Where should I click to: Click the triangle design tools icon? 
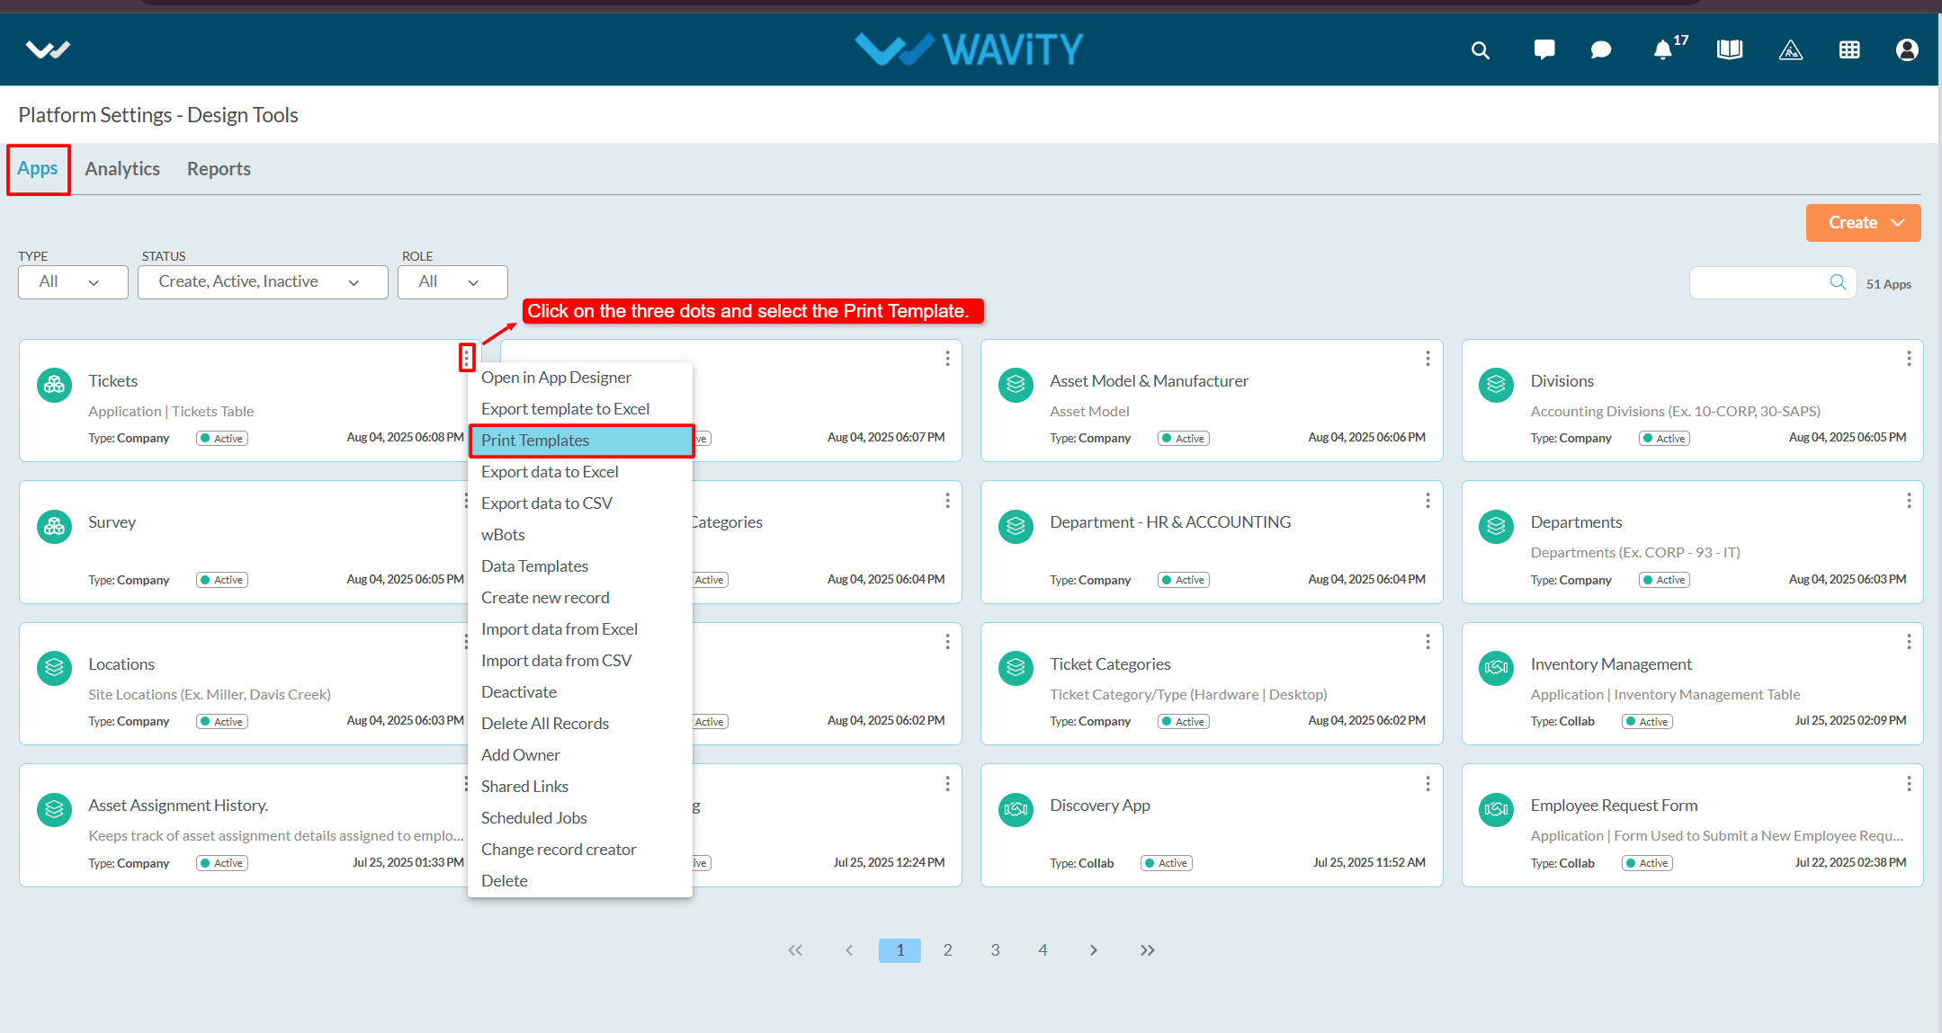click(1790, 50)
